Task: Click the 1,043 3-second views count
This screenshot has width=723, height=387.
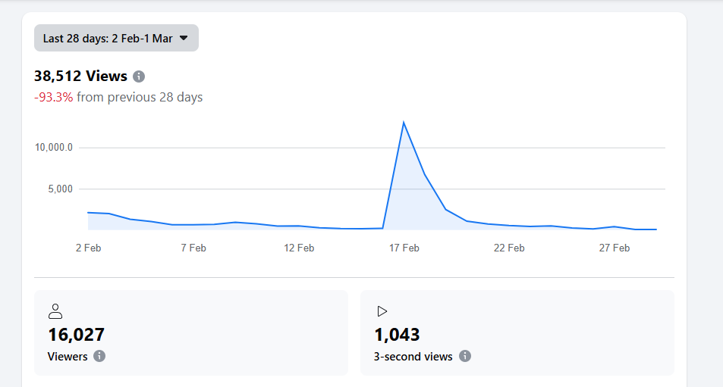Action: (397, 335)
